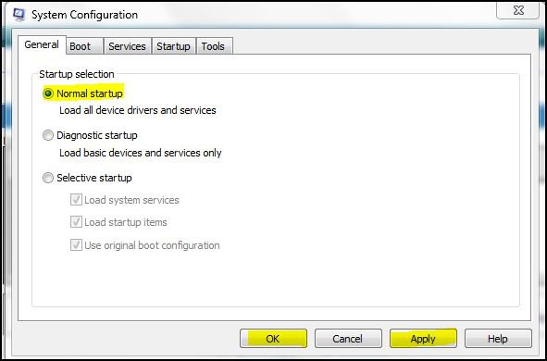547x361 pixels.
Task: Click the Cancel button
Action: 348,339
